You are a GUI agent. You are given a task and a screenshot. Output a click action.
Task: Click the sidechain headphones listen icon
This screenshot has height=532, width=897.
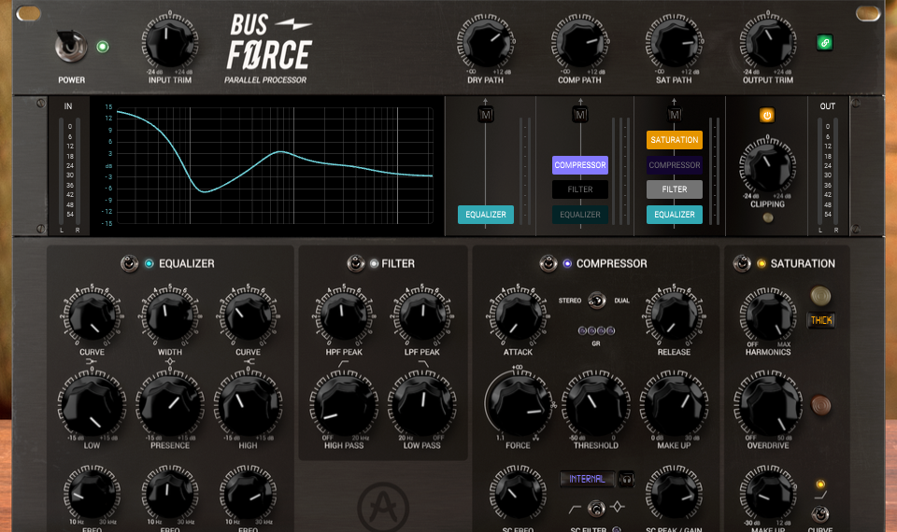625,479
